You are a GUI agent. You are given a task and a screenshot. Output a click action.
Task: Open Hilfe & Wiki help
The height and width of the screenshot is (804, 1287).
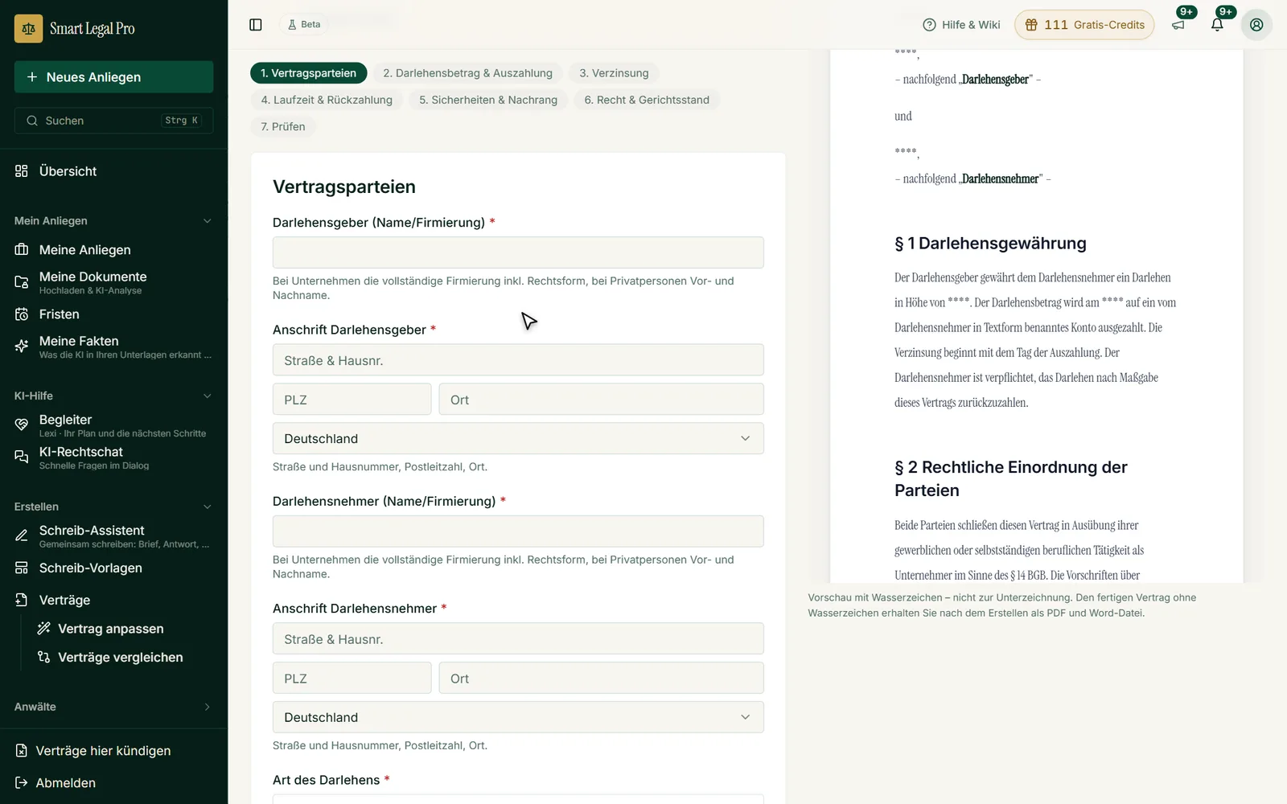pos(961,25)
